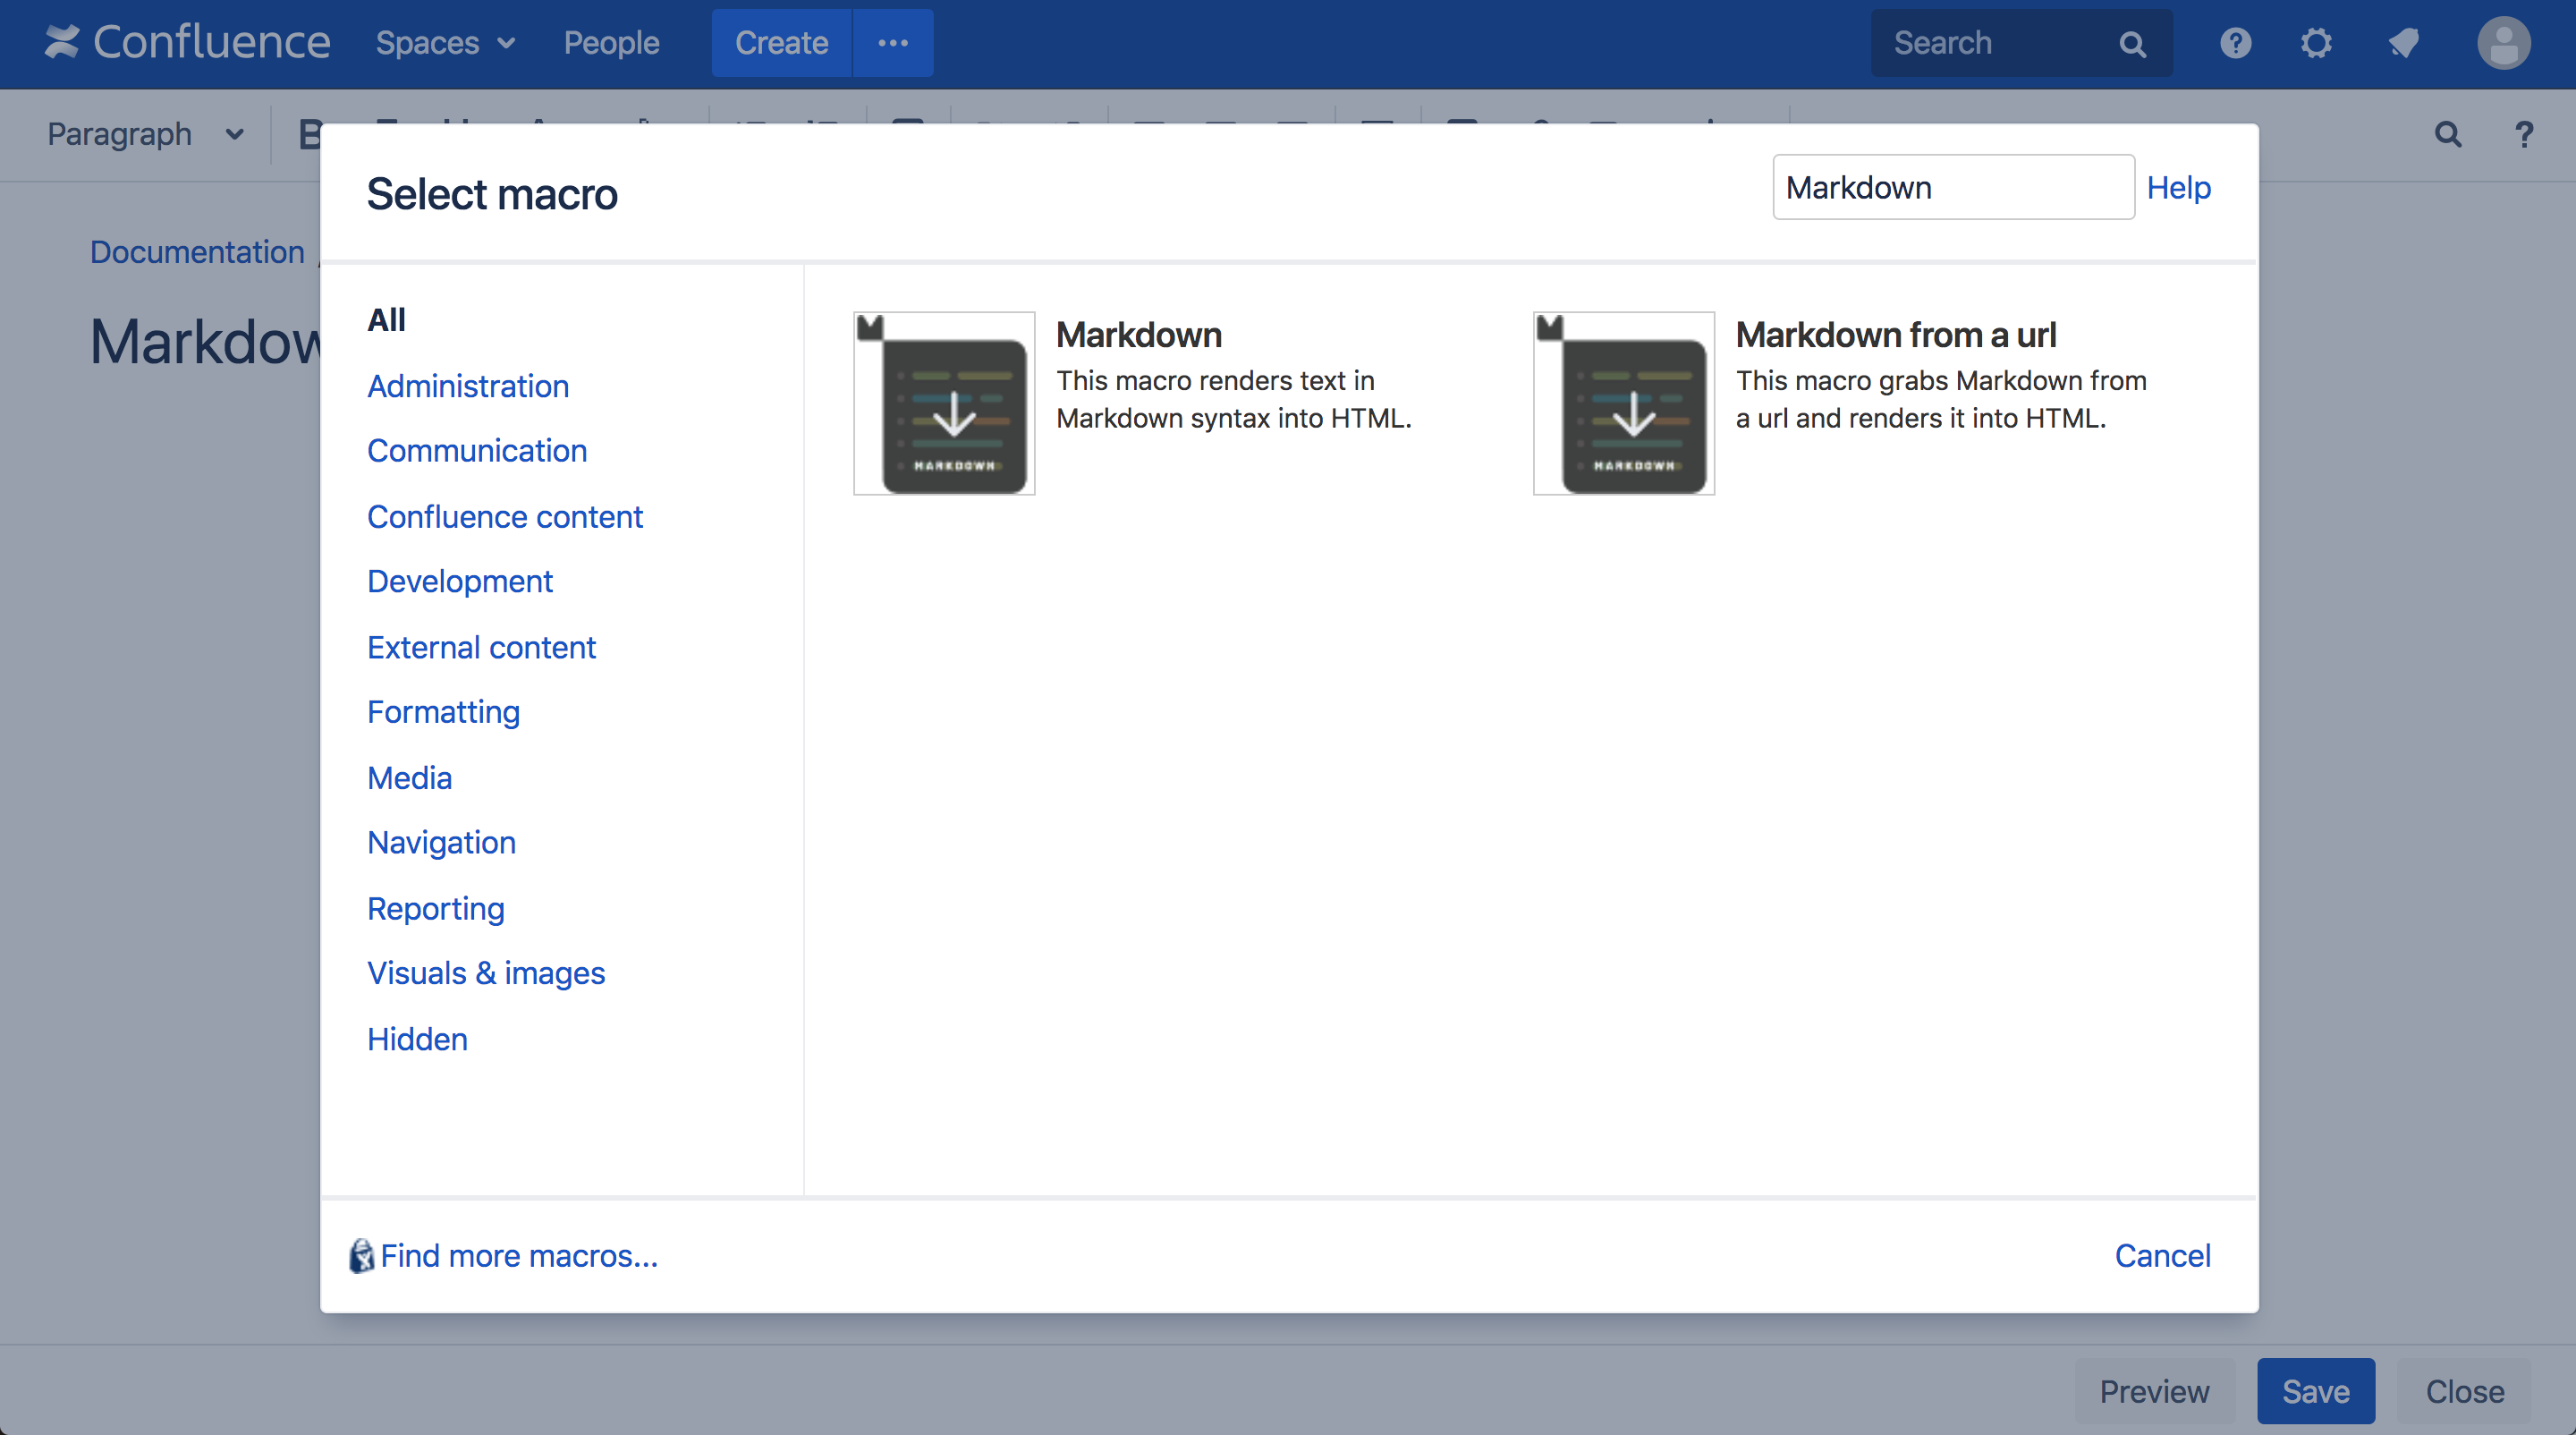The image size is (2576, 1435).
Task: Select the Confluence content category
Action: tap(505, 517)
